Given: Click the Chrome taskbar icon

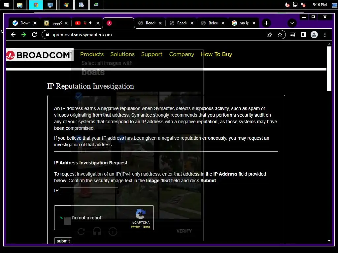Looking at the screenshot, I should pyautogui.click(x=36, y=5).
